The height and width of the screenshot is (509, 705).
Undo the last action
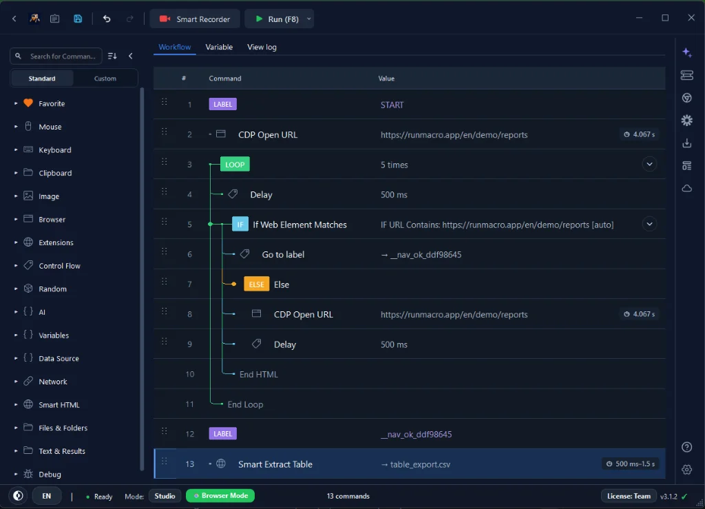tap(107, 19)
